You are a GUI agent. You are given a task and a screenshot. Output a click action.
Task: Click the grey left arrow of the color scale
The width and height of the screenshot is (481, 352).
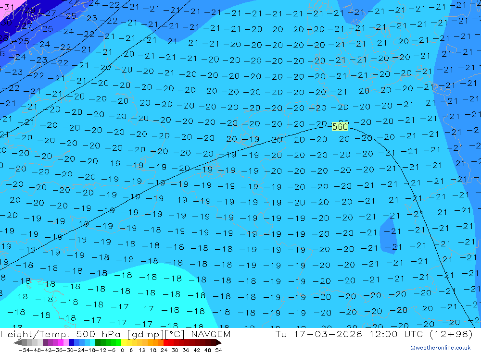click(17, 343)
